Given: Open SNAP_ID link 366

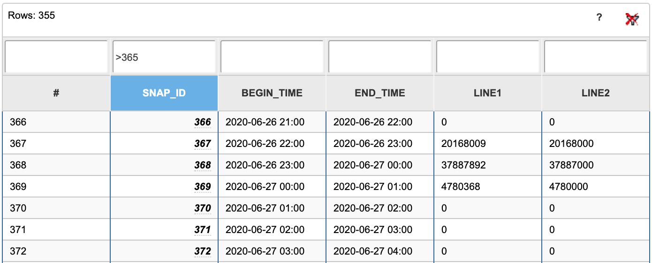Looking at the screenshot, I should (203, 122).
